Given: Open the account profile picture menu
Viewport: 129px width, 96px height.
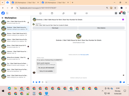Looking at the screenshot, I should [x=124, y=13].
